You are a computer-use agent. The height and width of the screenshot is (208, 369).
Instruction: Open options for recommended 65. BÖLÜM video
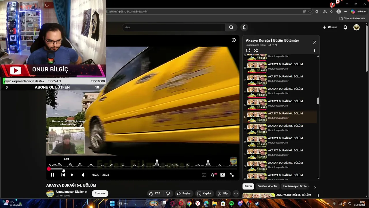(x=318, y=196)
